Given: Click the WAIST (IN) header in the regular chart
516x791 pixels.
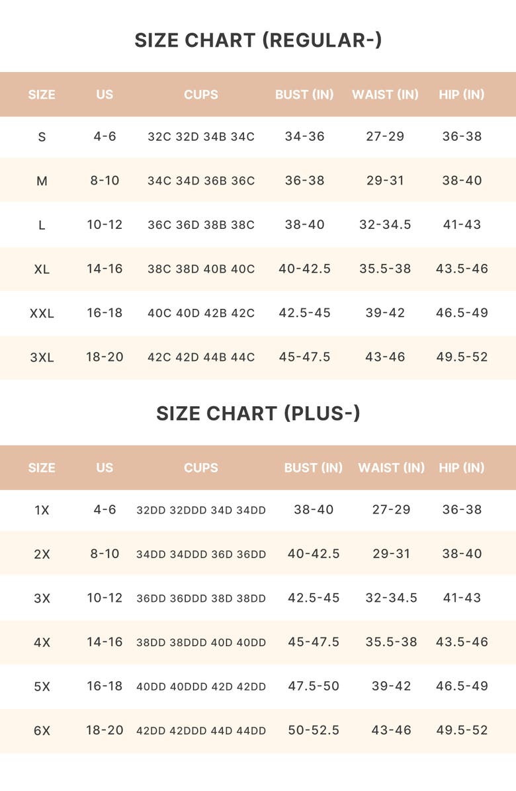Looking at the screenshot, I should pyautogui.click(x=385, y=95).
